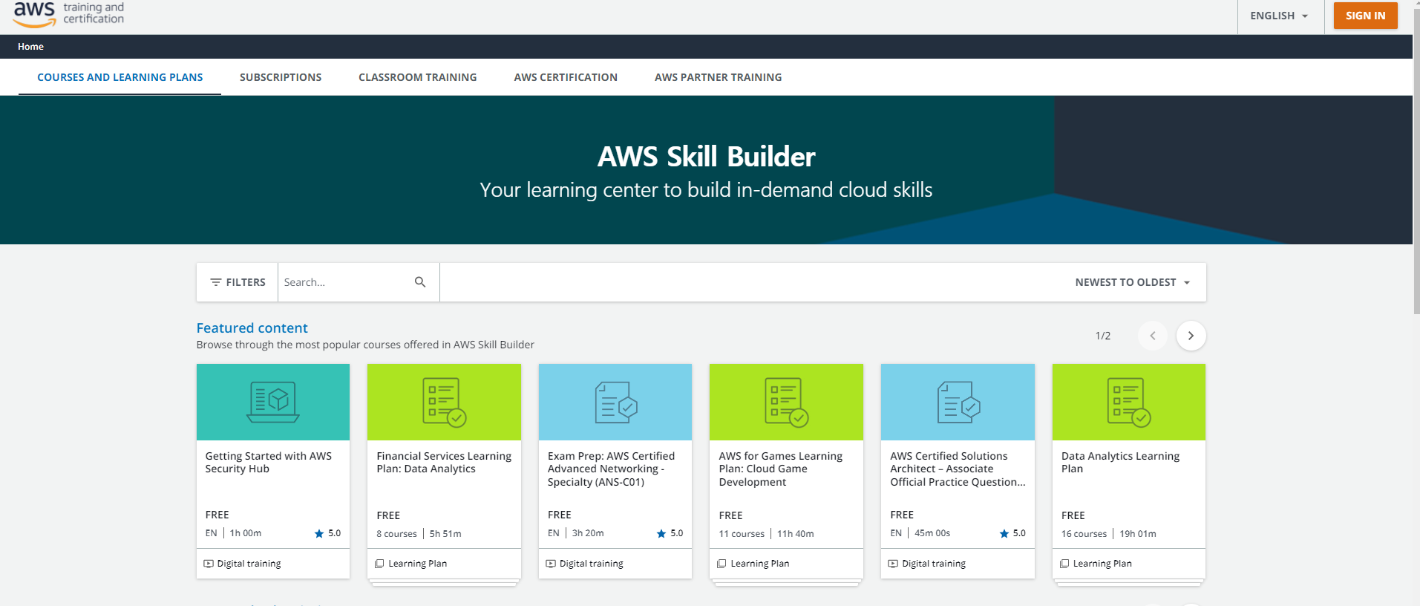The height and width of the screenshot is (606, 1420).
Task: Open Financial Services Learning Plan thumbnail image
Action: pos(444,402)
